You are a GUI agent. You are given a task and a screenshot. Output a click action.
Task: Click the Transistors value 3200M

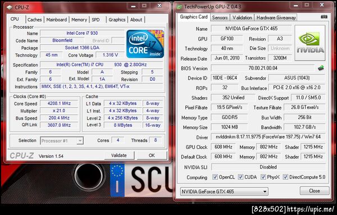[280, 58]
